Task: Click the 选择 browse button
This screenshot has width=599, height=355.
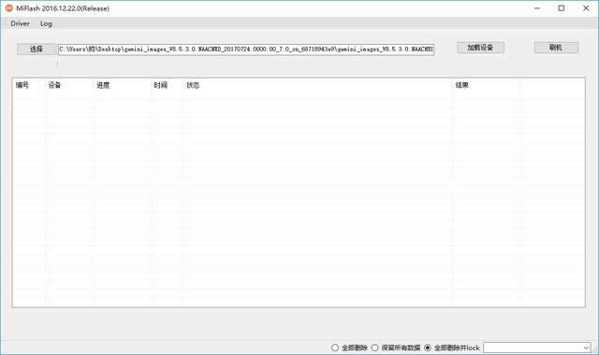Action: [x=37, y=50]
